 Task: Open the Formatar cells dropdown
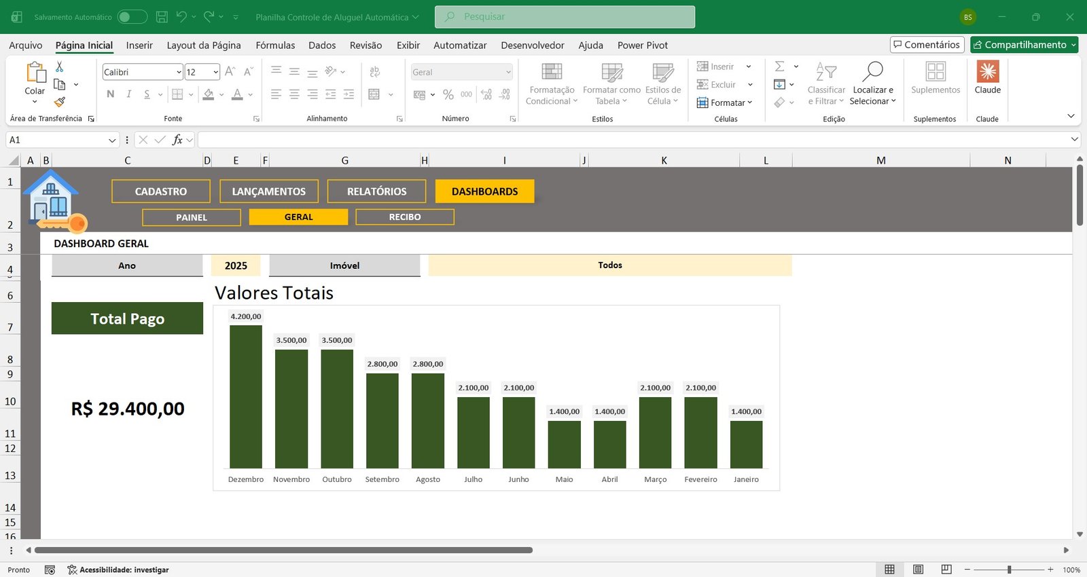[x=725, y=103]
